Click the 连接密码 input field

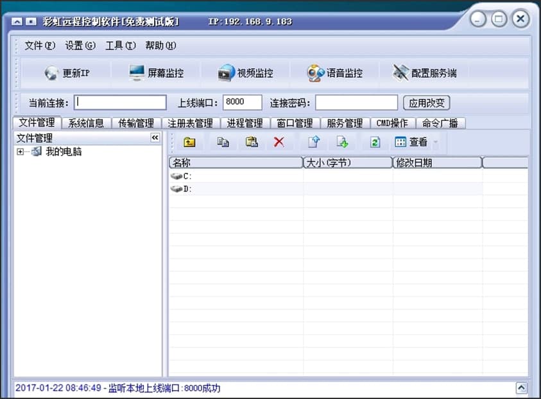coord(357,103)
